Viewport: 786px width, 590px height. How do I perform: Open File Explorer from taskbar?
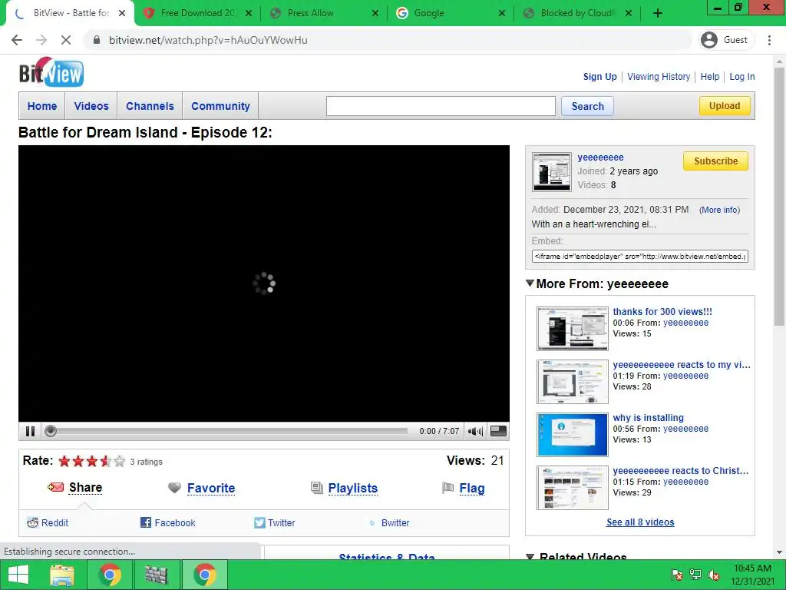62,575
